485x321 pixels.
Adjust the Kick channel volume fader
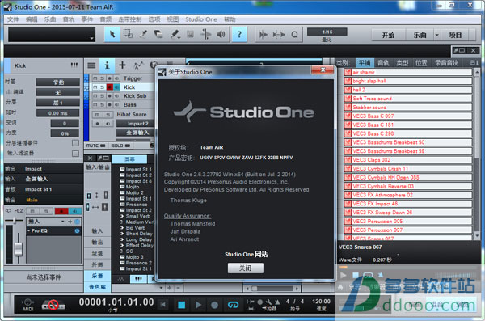click(x=19, y=247)
